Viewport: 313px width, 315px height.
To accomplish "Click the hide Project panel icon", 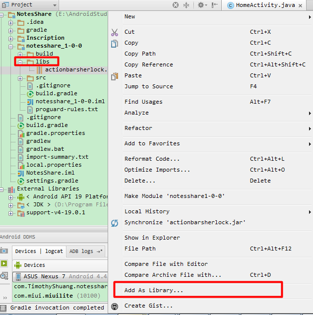I will click(215, 5).
